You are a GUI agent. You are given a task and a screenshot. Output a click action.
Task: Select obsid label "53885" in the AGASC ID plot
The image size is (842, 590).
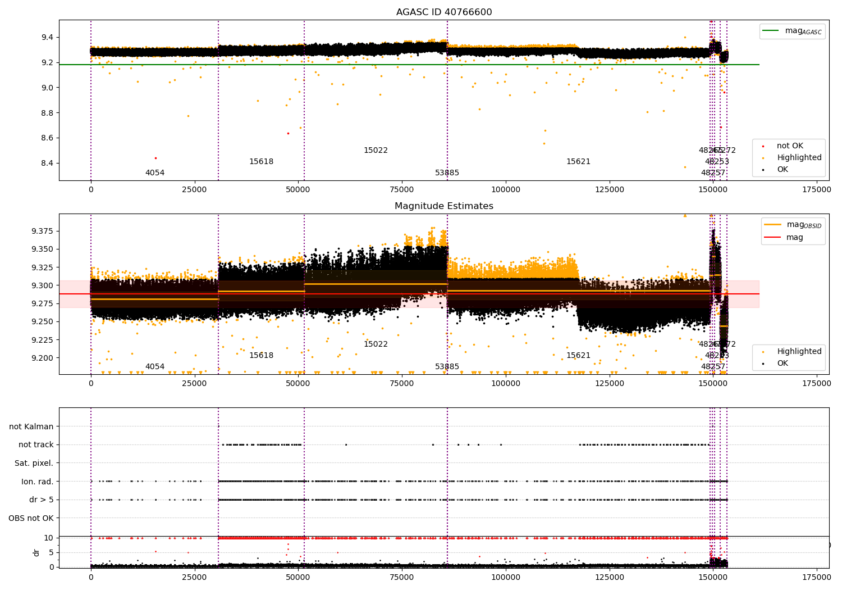click(x=447, y=173)
